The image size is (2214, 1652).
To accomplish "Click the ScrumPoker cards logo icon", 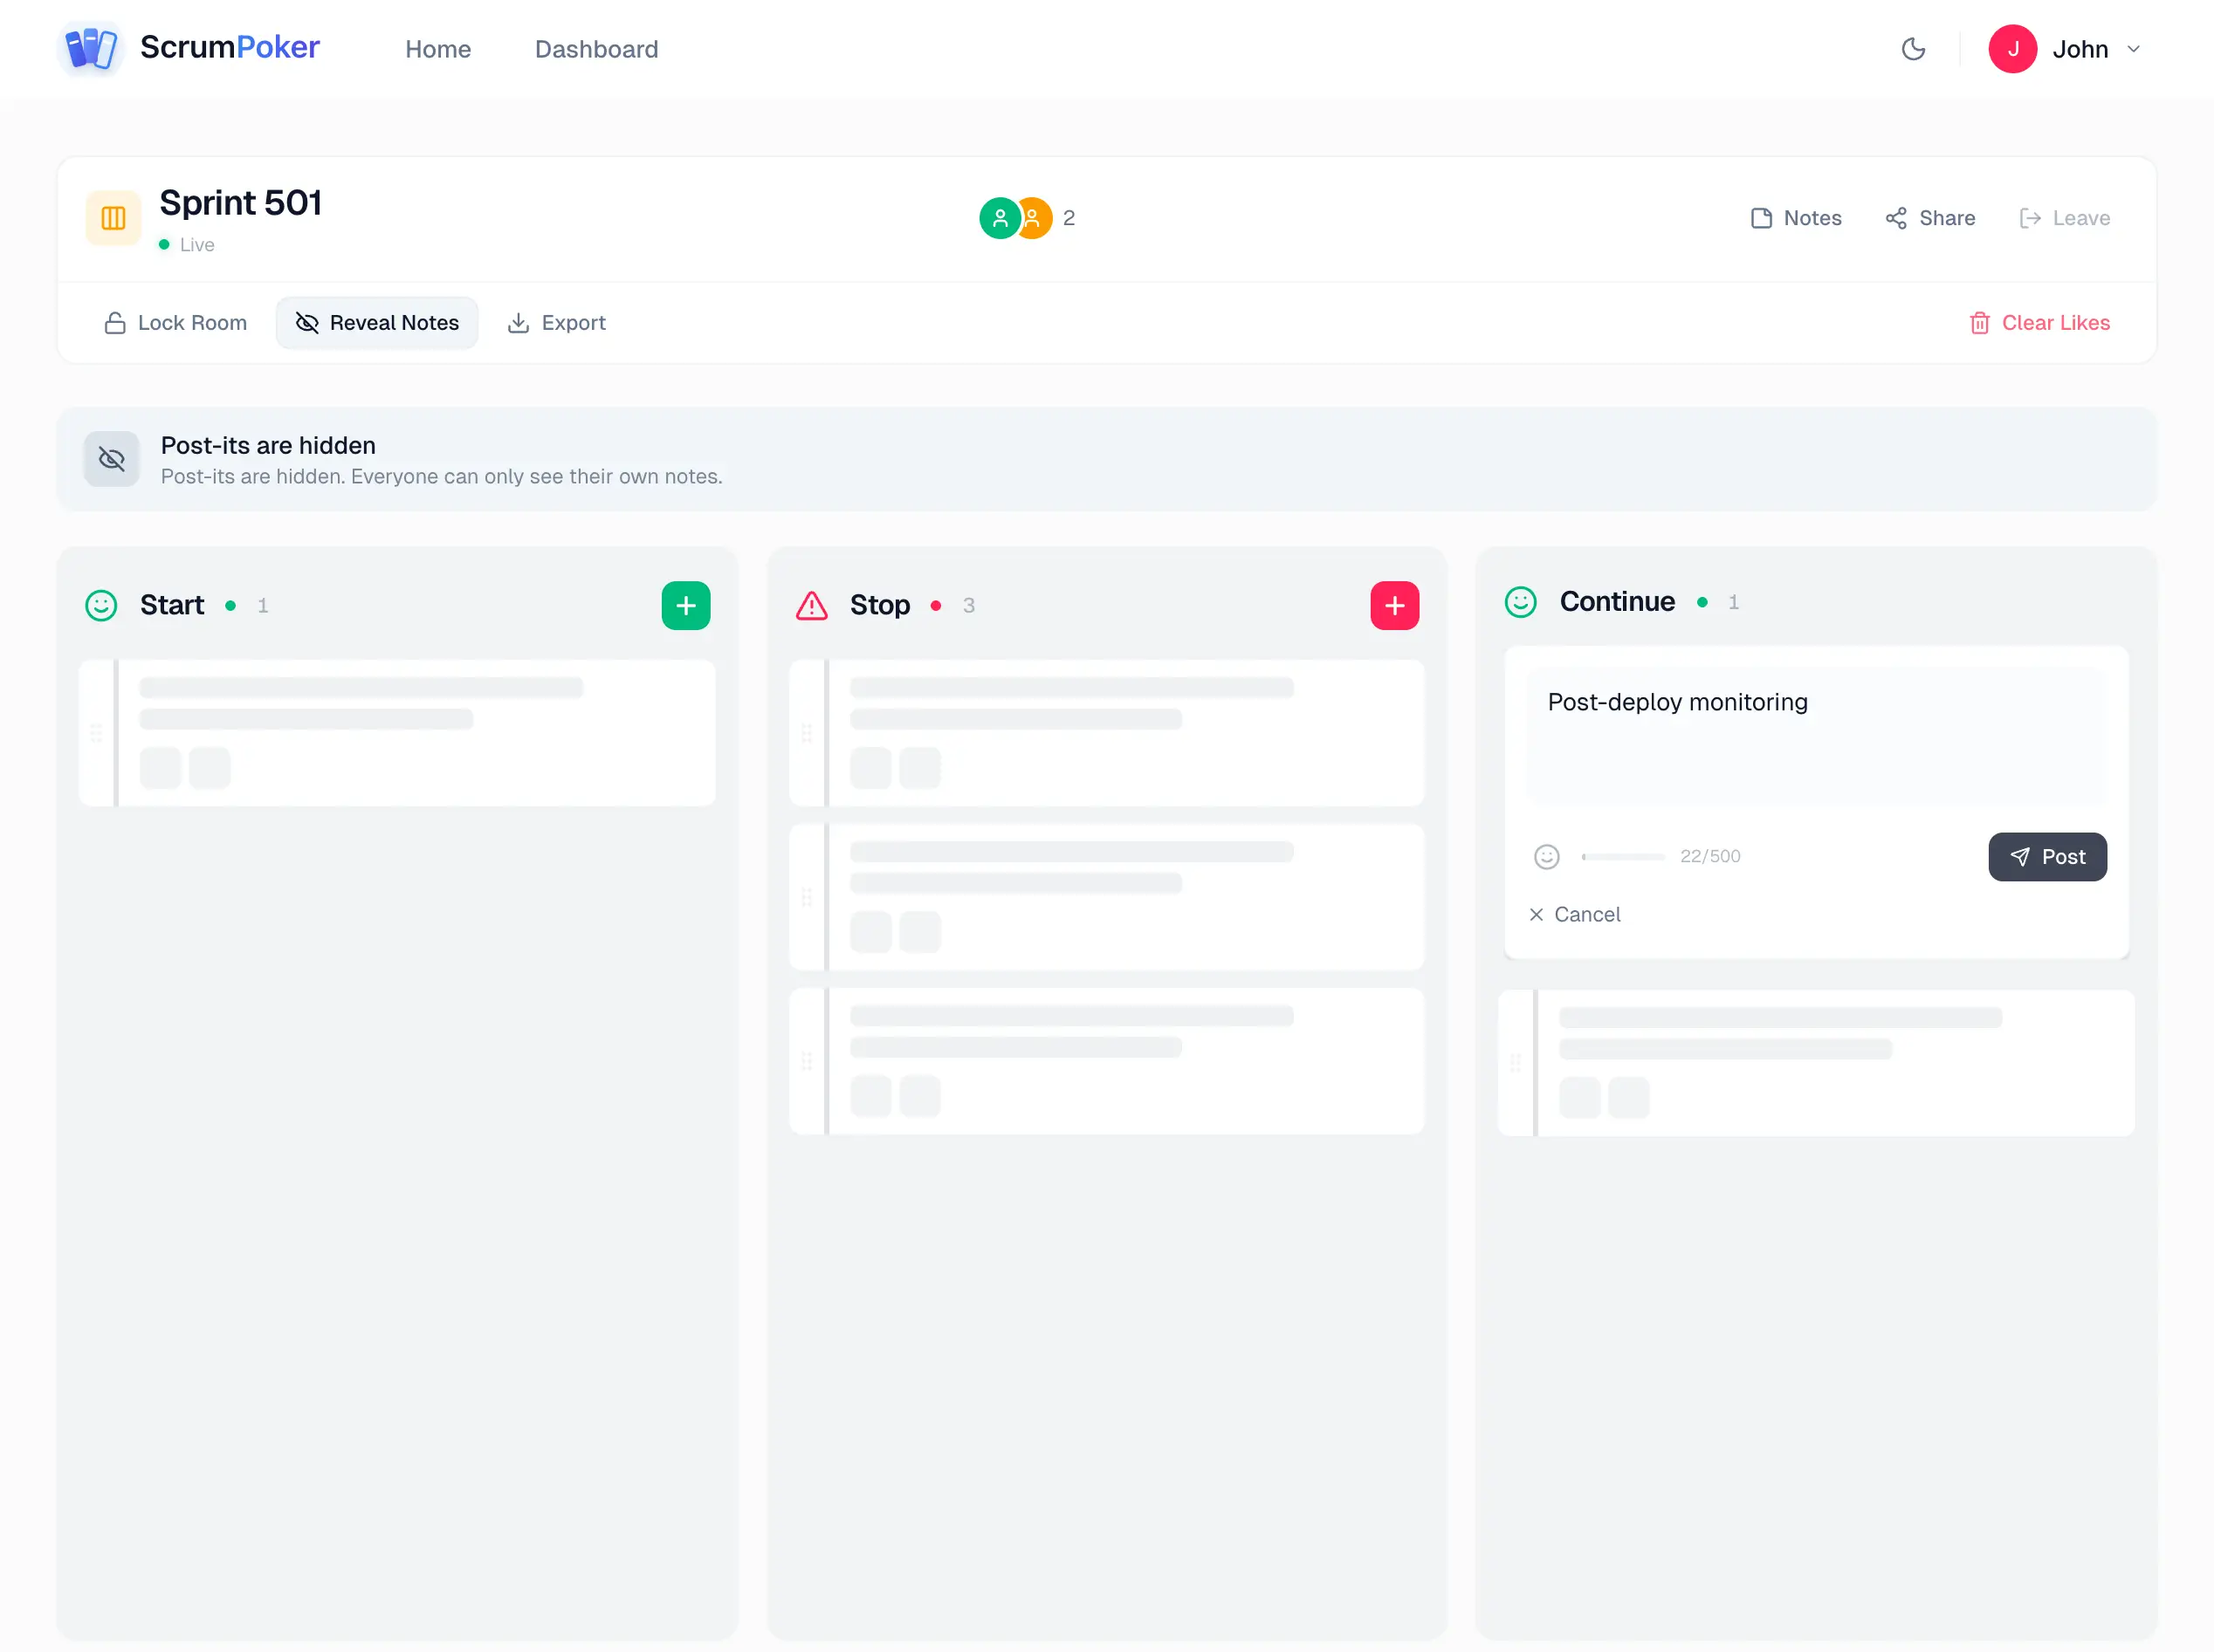I will (x=91, y=48).
